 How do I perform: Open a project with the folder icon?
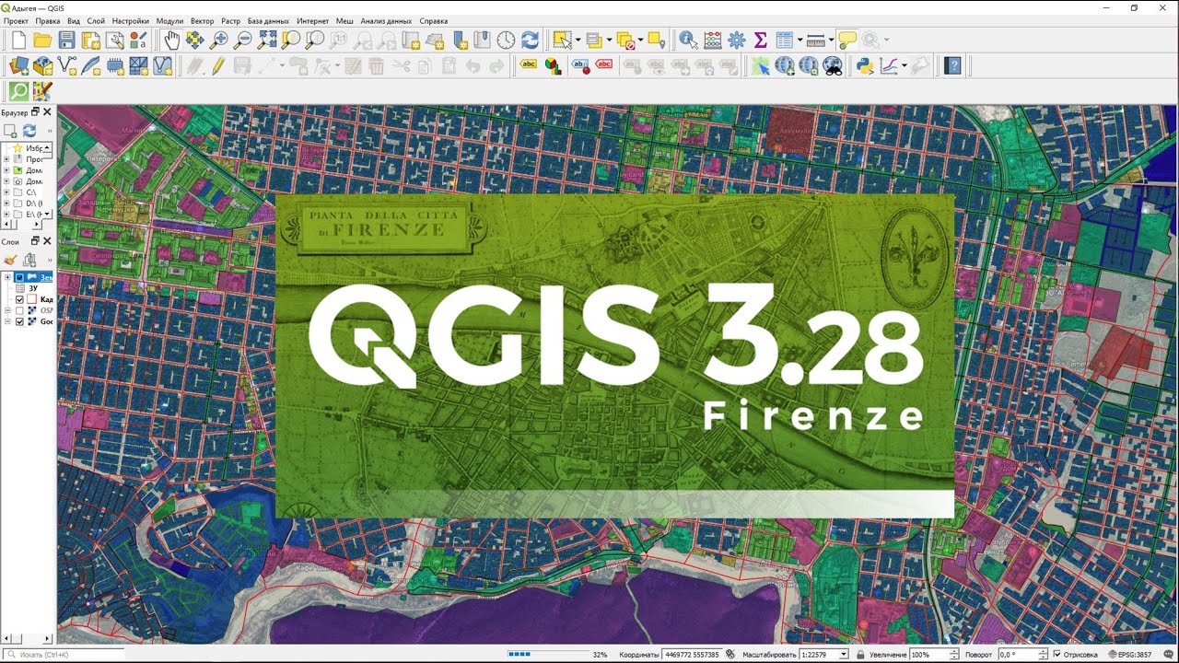[42, 40]
